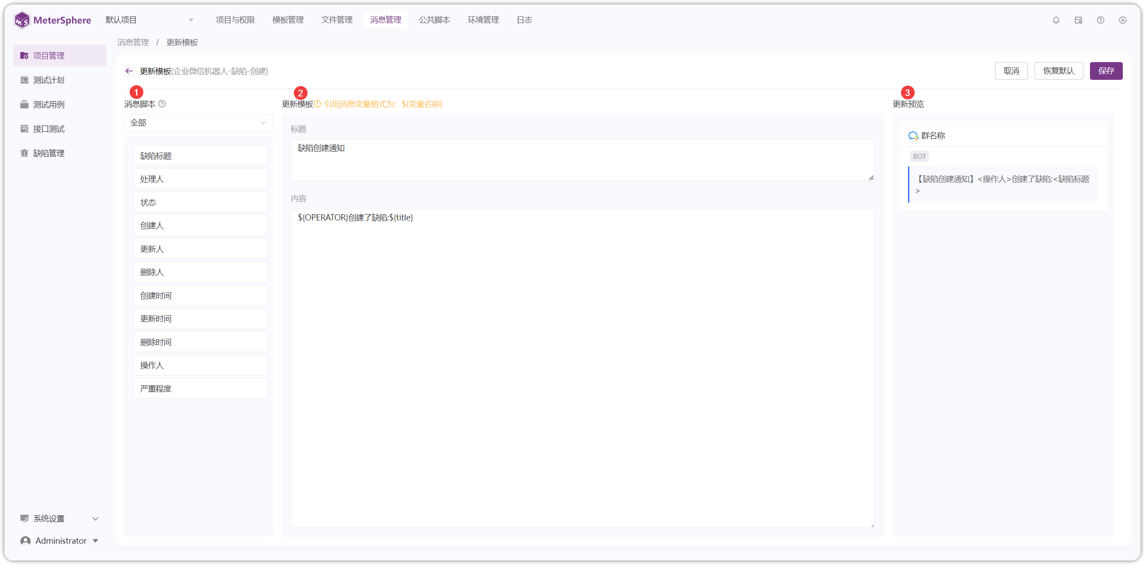This screenshot has width=1145, height=565.
Task: Open the task center icon
Action: (x=1078, y=20)
